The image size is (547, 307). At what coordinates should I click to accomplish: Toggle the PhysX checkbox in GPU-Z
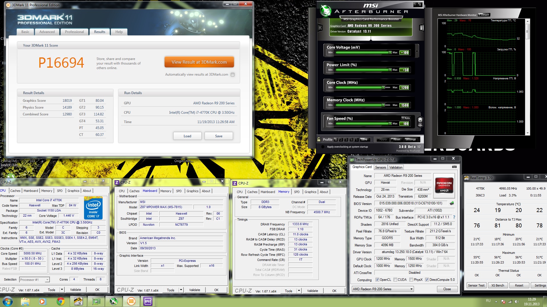pyautogui.click(x=411, y=280)
